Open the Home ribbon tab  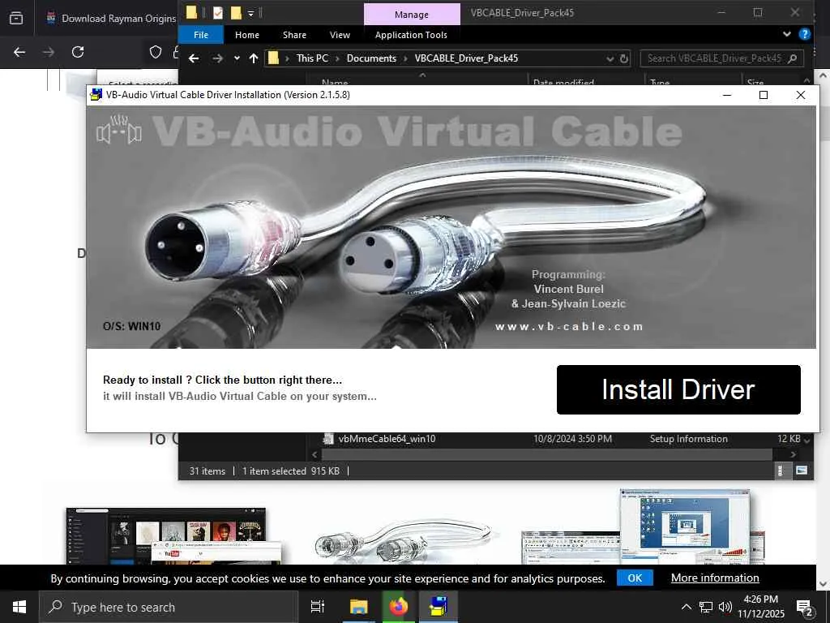pyautogui.click(x=246, y=35)
